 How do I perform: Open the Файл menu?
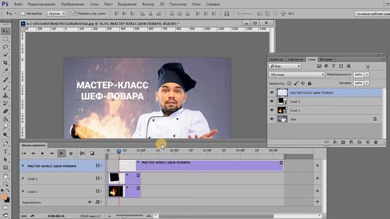(x=18, y=4)
